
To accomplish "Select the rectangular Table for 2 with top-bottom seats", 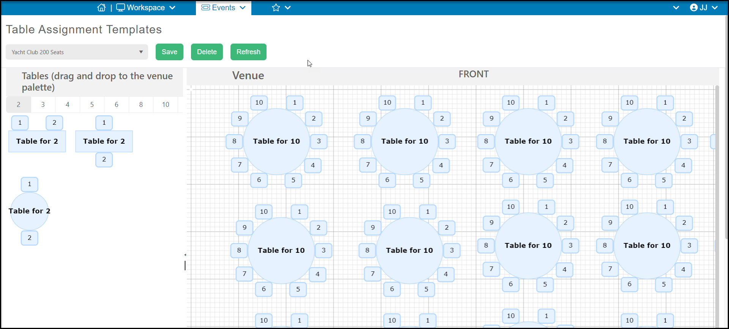I will (104, 141).
